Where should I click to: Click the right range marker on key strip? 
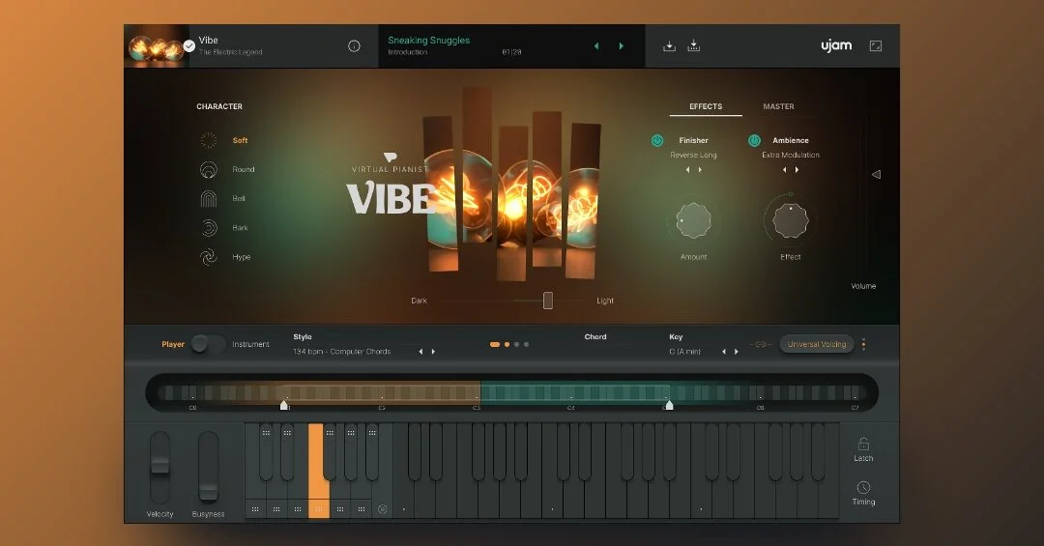pyautogui.click(x=669, y=405)
